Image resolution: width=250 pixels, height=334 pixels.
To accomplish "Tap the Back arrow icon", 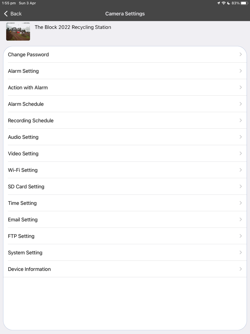I will tap(6, 14).
